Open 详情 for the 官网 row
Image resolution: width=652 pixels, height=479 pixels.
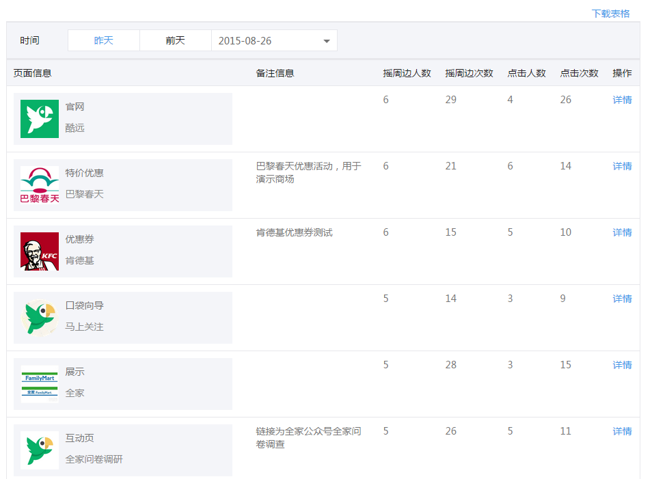[x=622, y=100]
